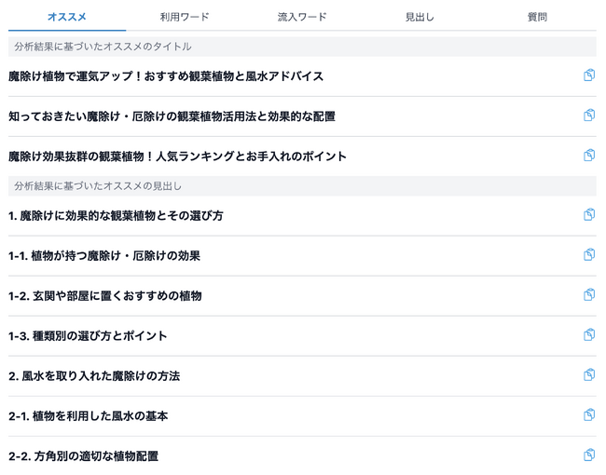Image resolution: width=606 pixels, height=475 pixels.
Task: Copy the title '魔除け植物で運気アップ！' using its icon
Action: pyautogui.click(x=588, y=75)
